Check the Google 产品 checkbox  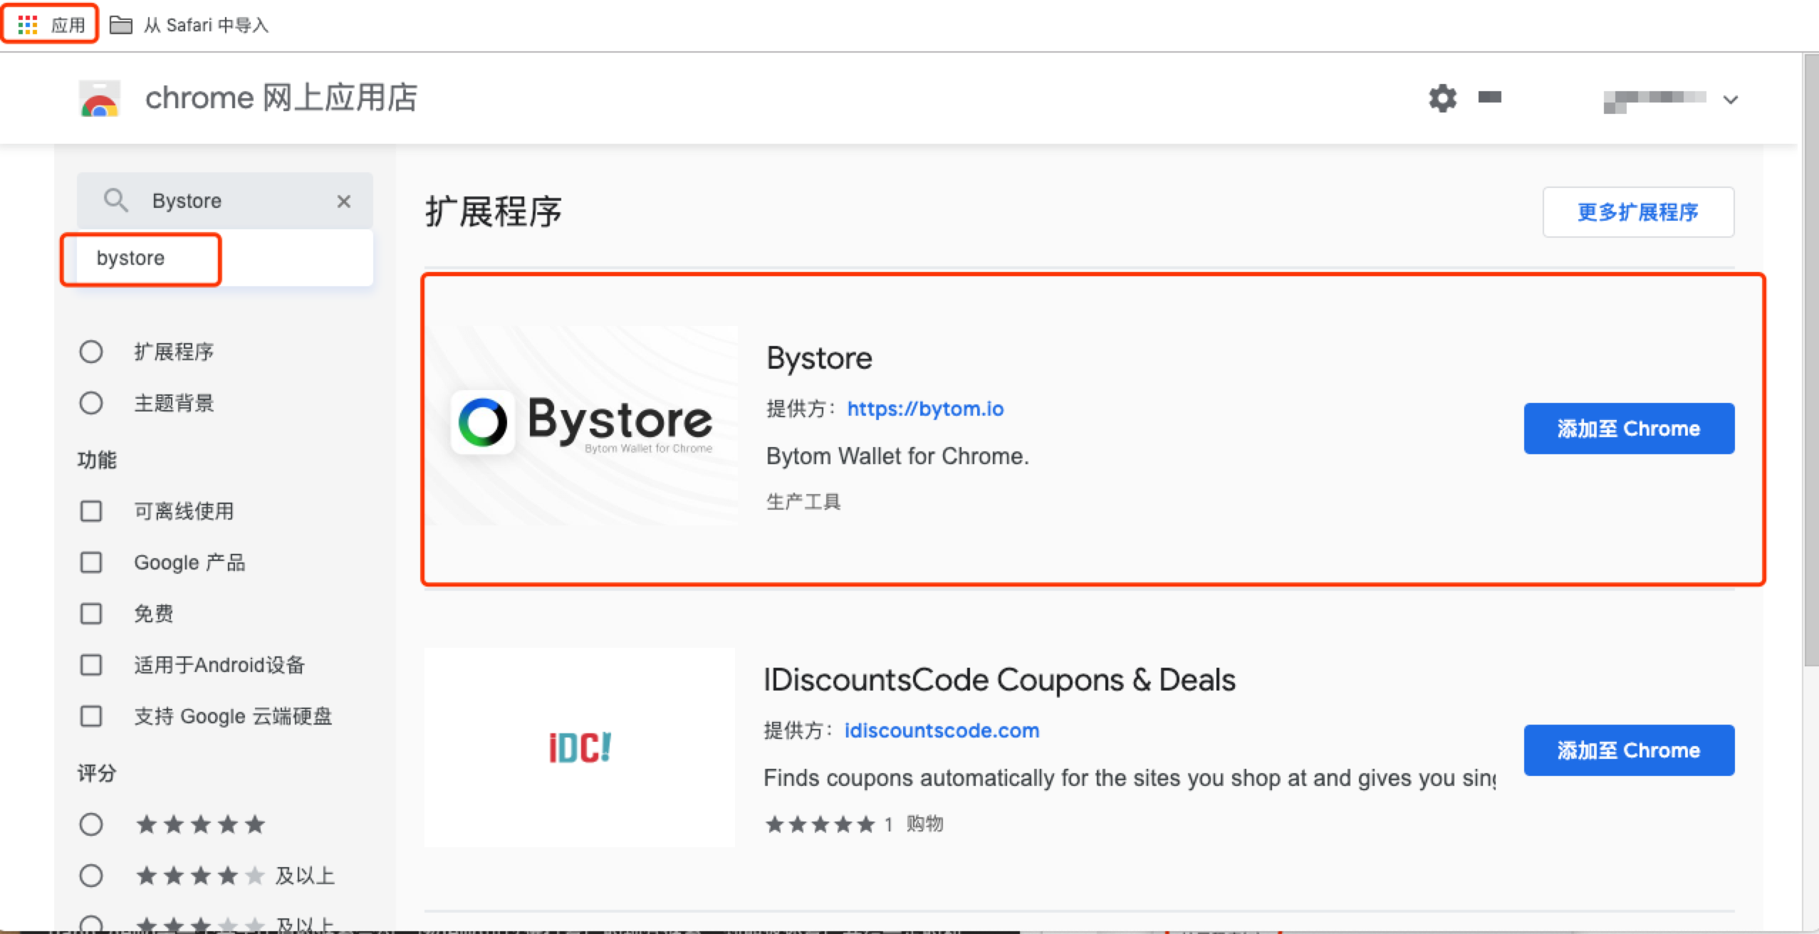[91, 562]
